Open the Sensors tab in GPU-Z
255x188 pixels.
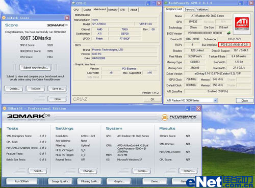(189, 10)
